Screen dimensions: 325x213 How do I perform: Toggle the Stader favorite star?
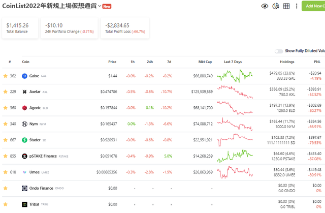pyautogui.click(x=6, y=140)
